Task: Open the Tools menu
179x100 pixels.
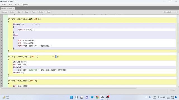Action: pyautogui.click(x=17, y=4)
